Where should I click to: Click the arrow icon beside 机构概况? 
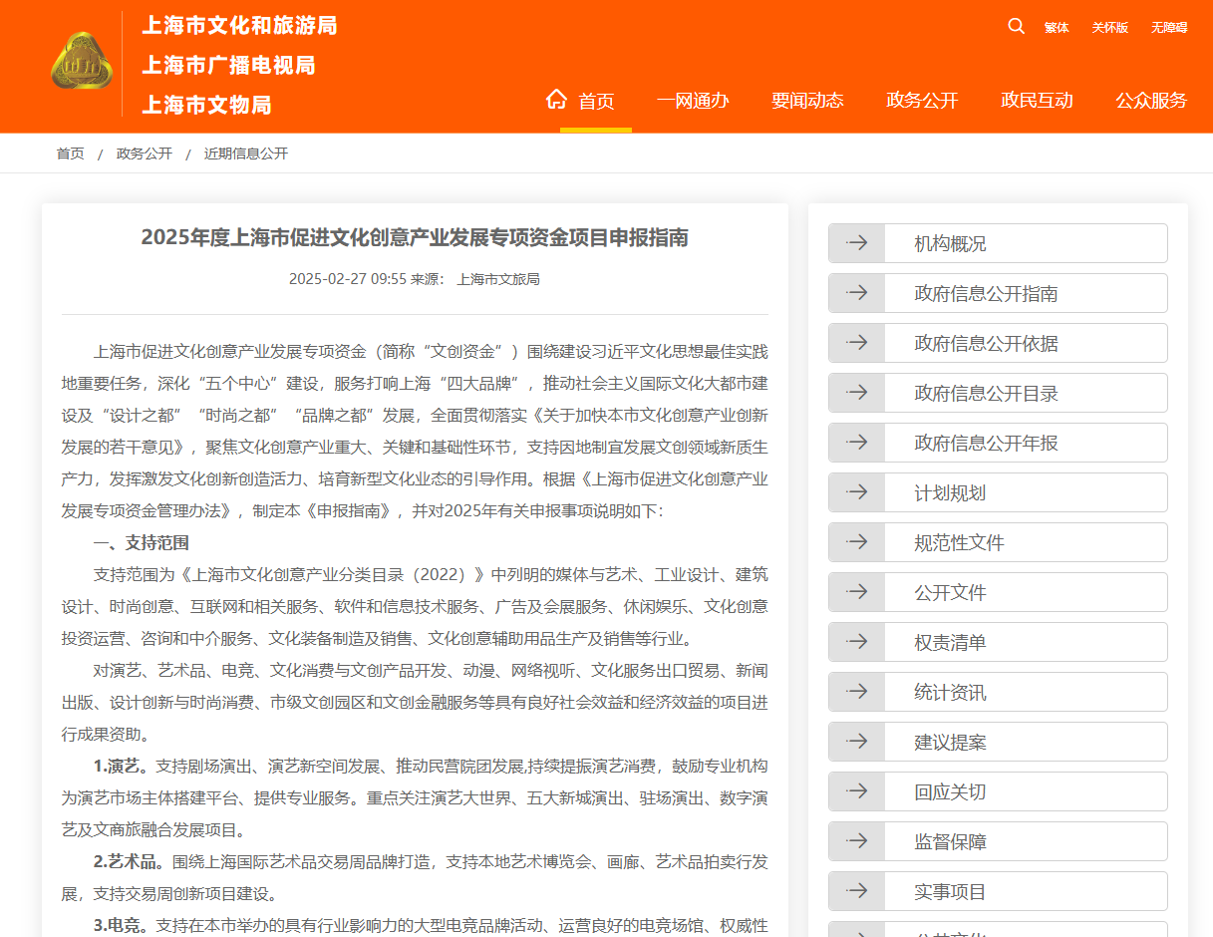pyautogui.click(x=856, y=243)
